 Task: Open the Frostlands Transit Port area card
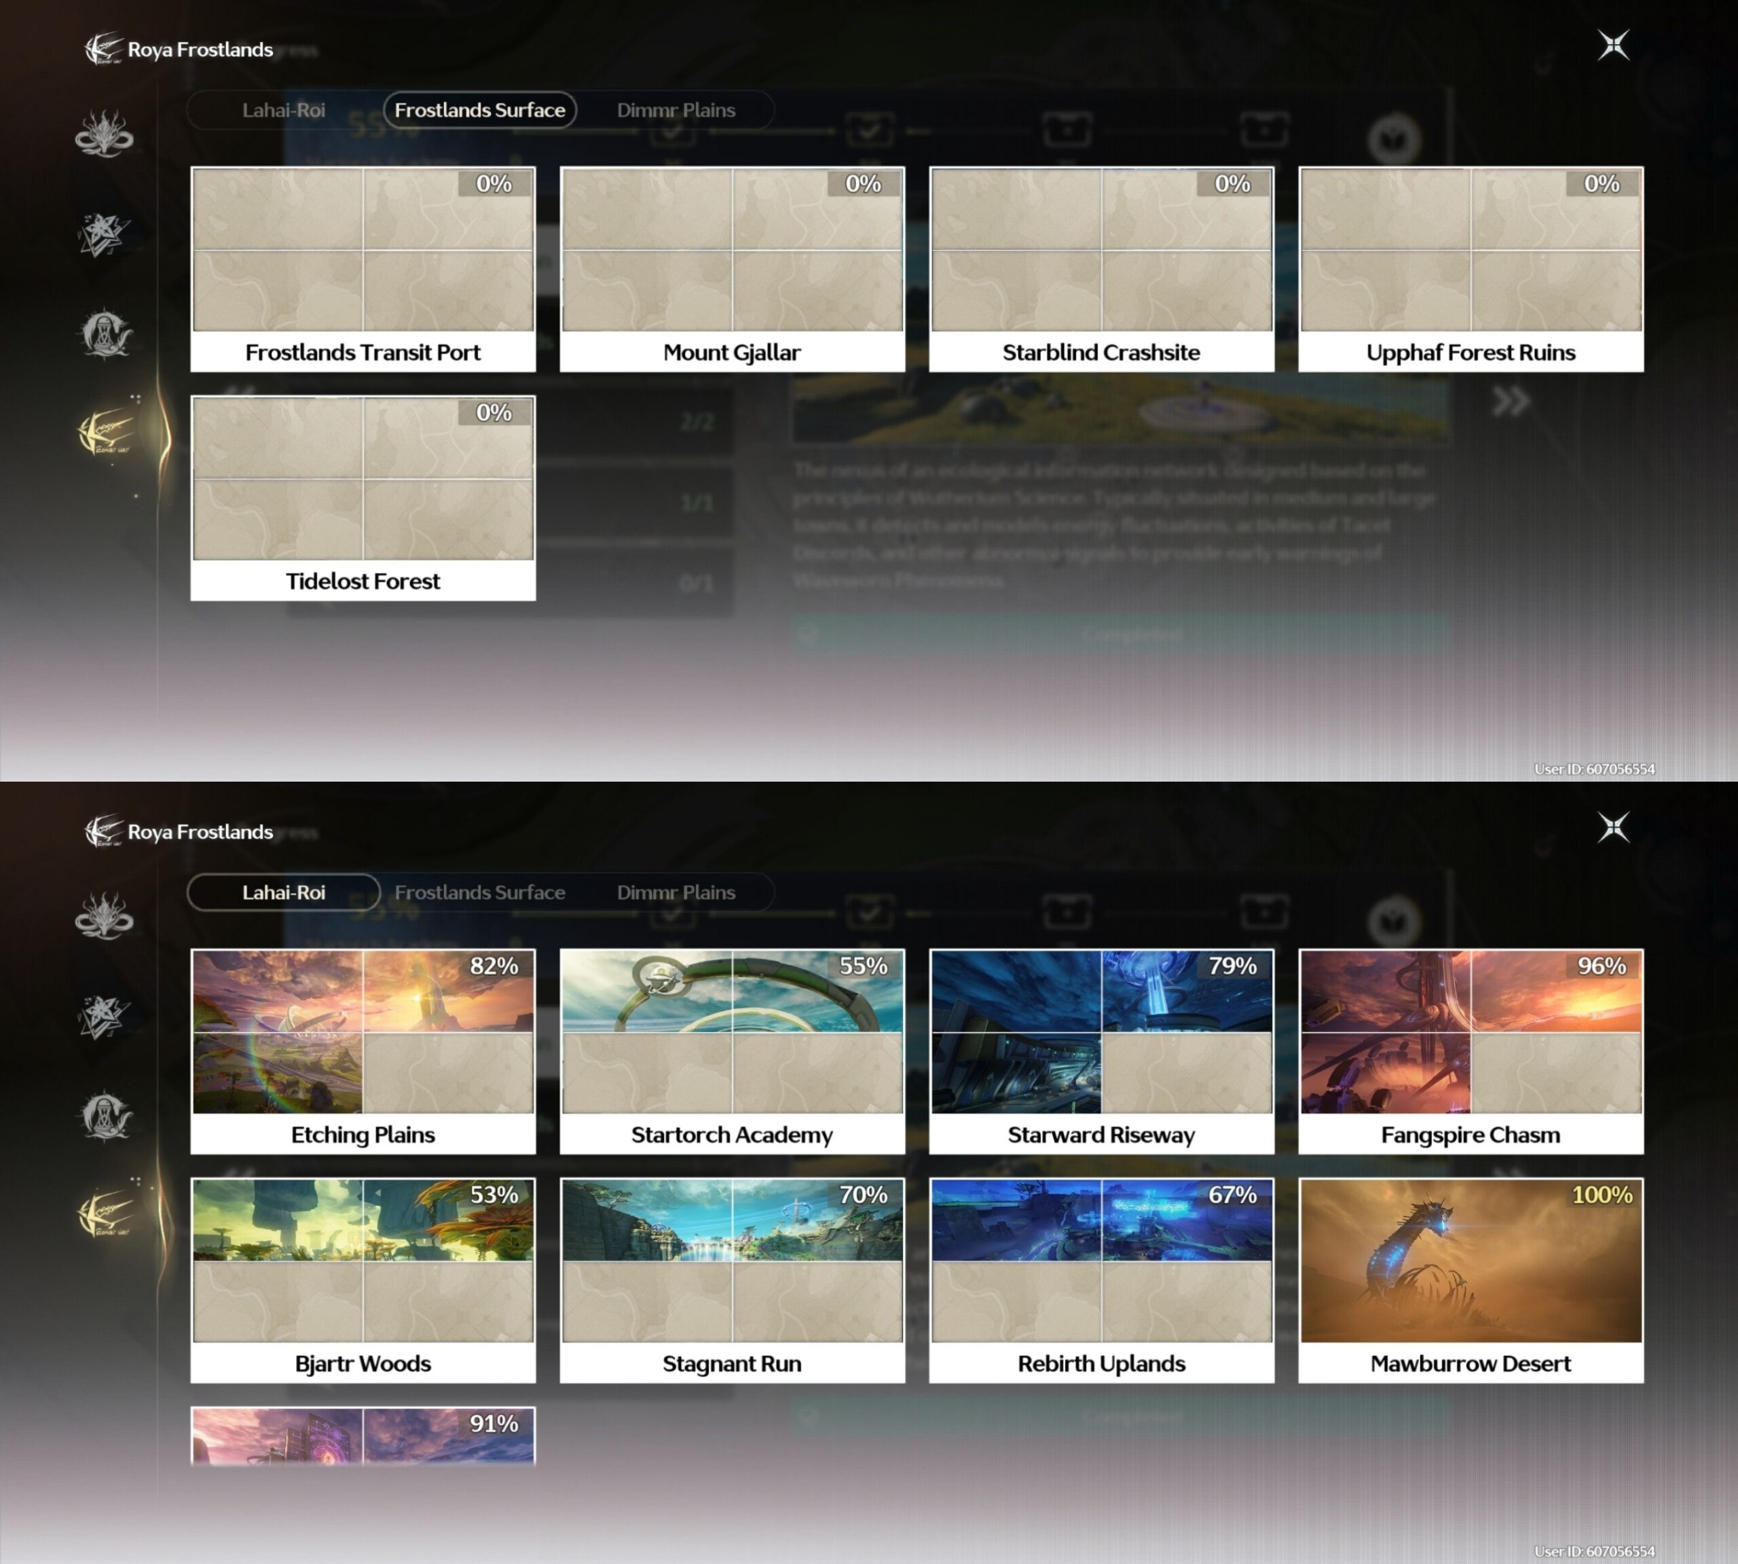click(x=363, y=269)
